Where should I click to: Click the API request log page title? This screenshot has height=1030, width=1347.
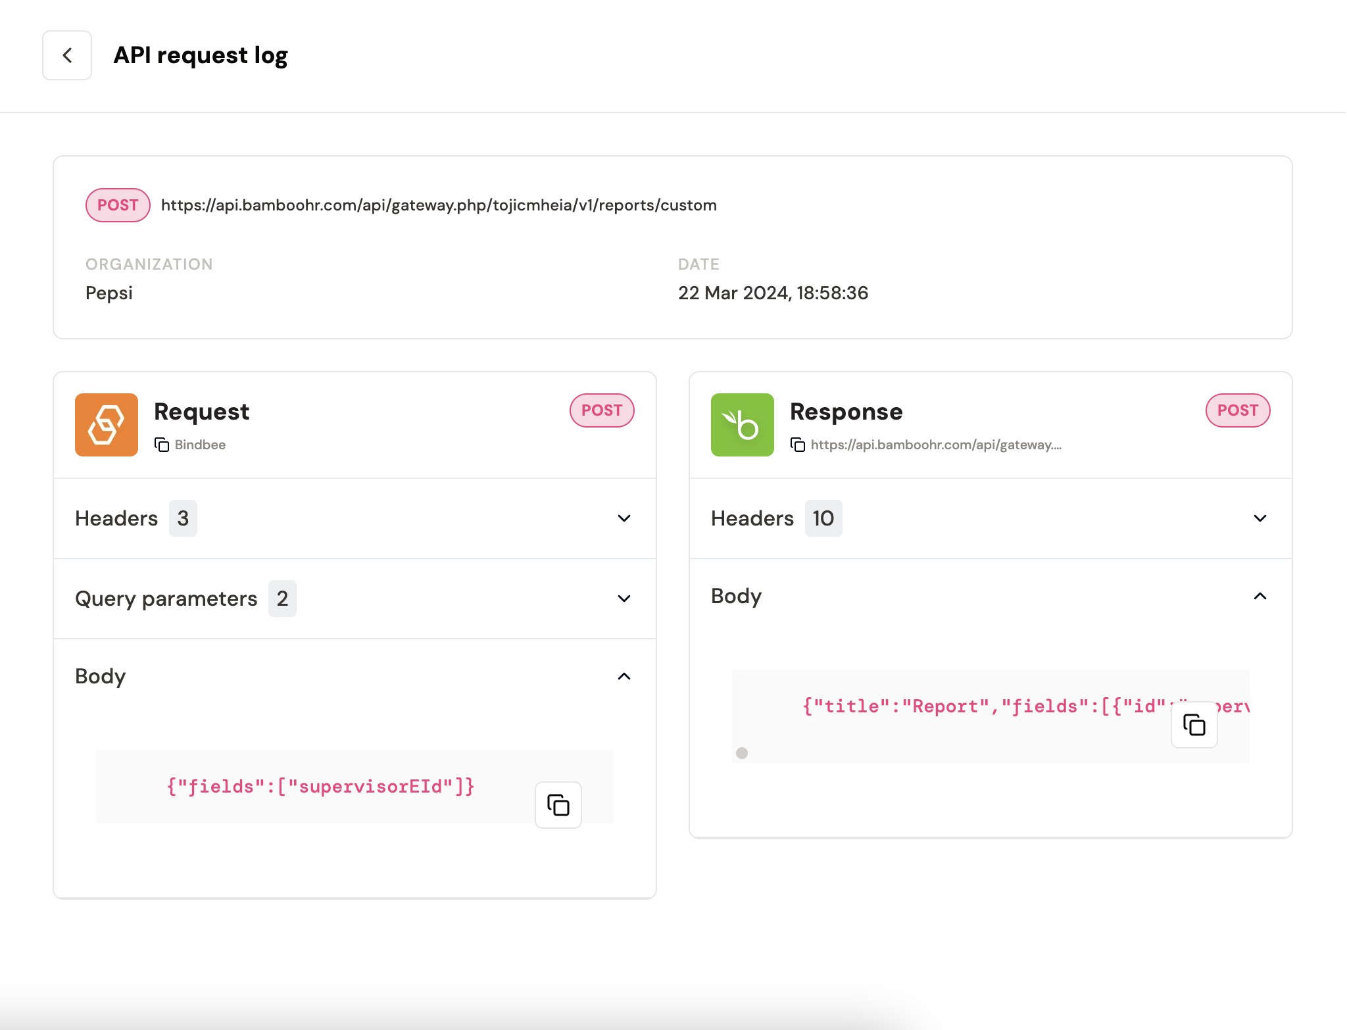(x=201, y=56)
